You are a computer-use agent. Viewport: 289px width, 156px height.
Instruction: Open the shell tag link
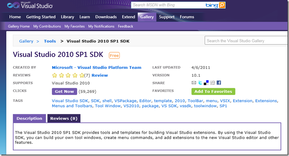coord(107,101)
